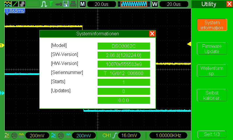Click the CH2 200mV volts/div readout
The width and height of the screenshot is (233, 140).
pyautogui.click(x=84, y=136)
